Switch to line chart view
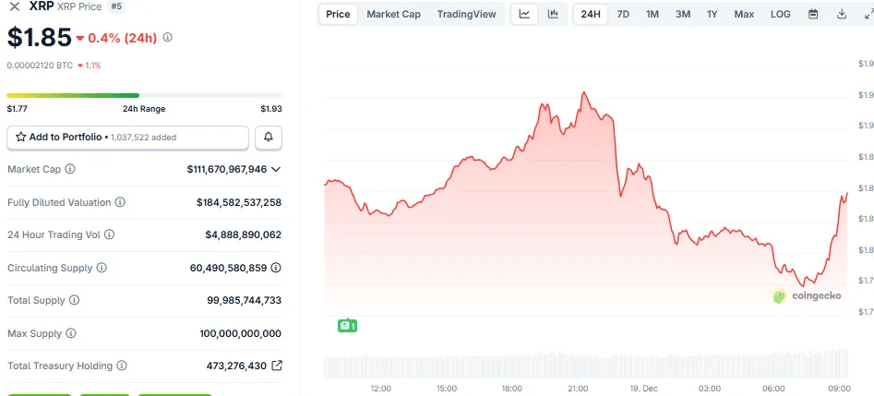Viewport: 874px width, 396px height. [524, 14]
